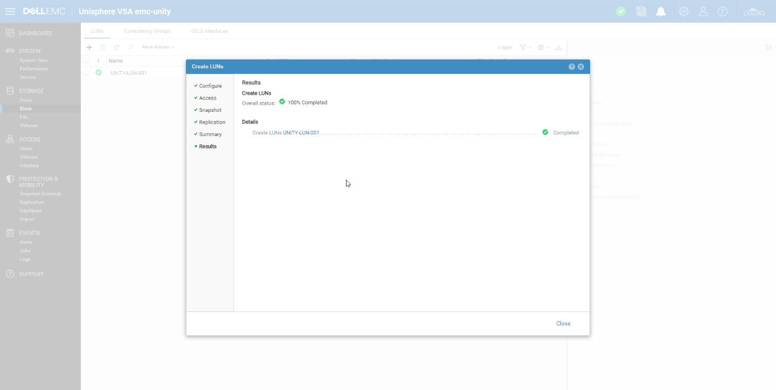Go to the Summary wizard step
Screen dimensions: 776x390
(210, 134)
